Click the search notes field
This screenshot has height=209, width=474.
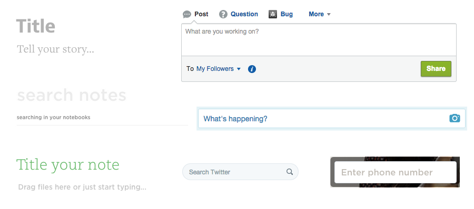(x=72, y=95)
